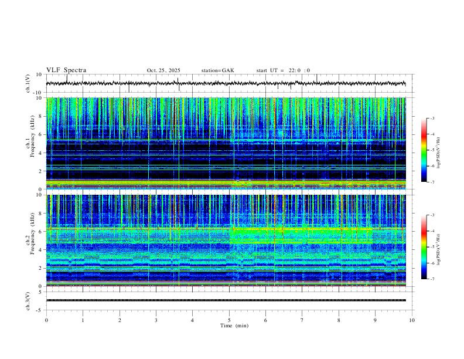Click the '8' kHz tick on ch.1 spectrogram axis
The height and width of the screenshot is (359, 464).
(x=42, y=116)
